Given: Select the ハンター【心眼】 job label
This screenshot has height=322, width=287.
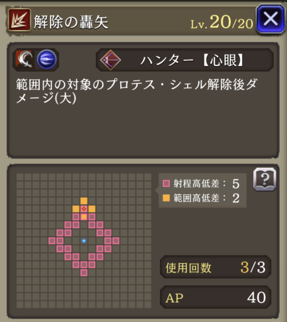Looking at the screenshot, I should click(193, 60).
